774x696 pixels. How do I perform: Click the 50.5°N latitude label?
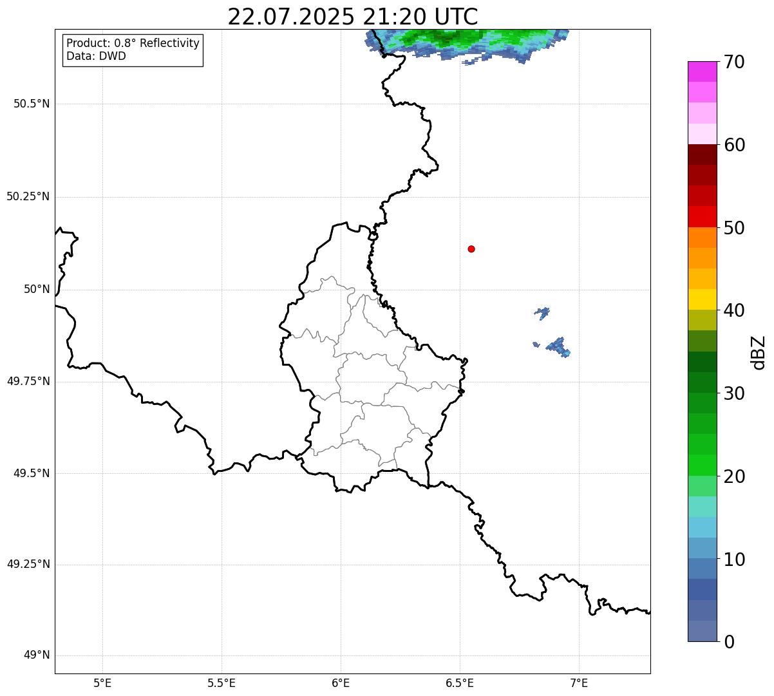[32, 104]
